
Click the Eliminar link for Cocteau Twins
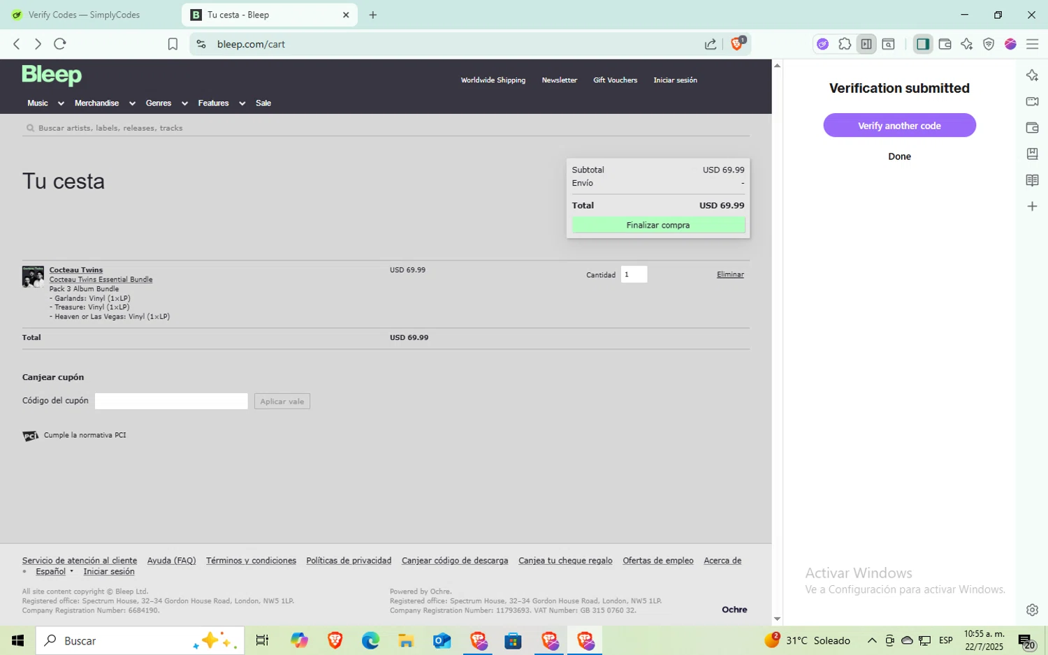click(730, 274)
